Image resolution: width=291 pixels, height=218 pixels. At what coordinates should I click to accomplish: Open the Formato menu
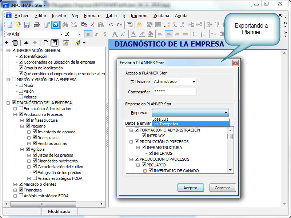(92, 16)
